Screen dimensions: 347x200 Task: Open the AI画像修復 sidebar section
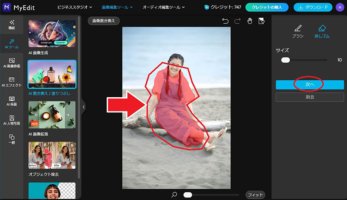pos(12,63)
